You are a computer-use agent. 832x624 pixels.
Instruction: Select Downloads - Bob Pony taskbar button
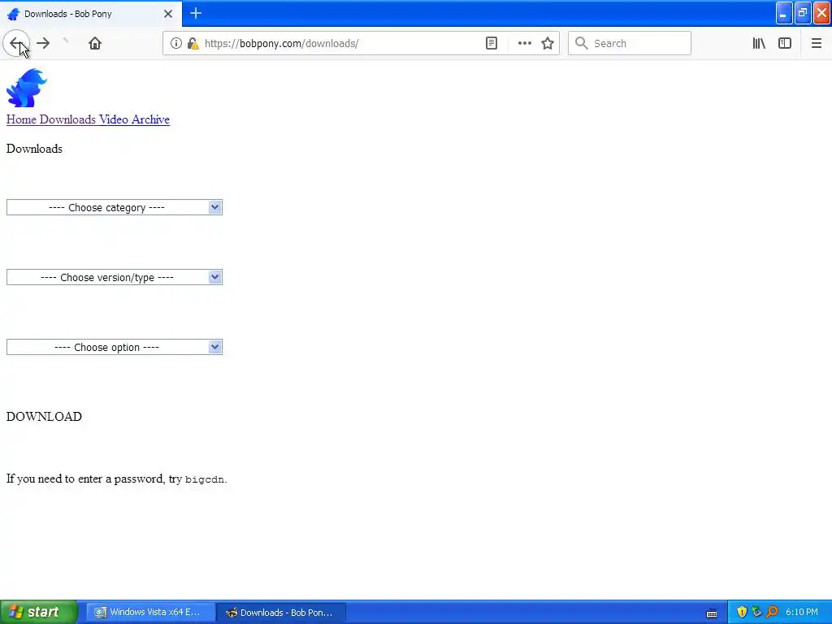[x=280, y=612]
